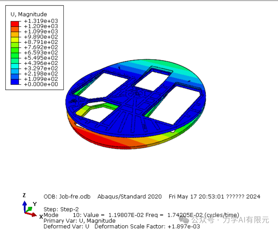Click the Y axis label of triad
Image resolution: width=278 pixels, height=231 pixels.
35,204
